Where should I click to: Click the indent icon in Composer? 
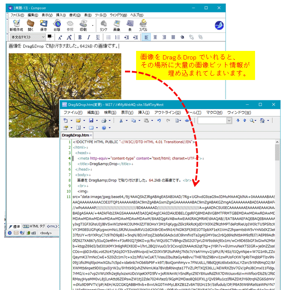(136, 37)
